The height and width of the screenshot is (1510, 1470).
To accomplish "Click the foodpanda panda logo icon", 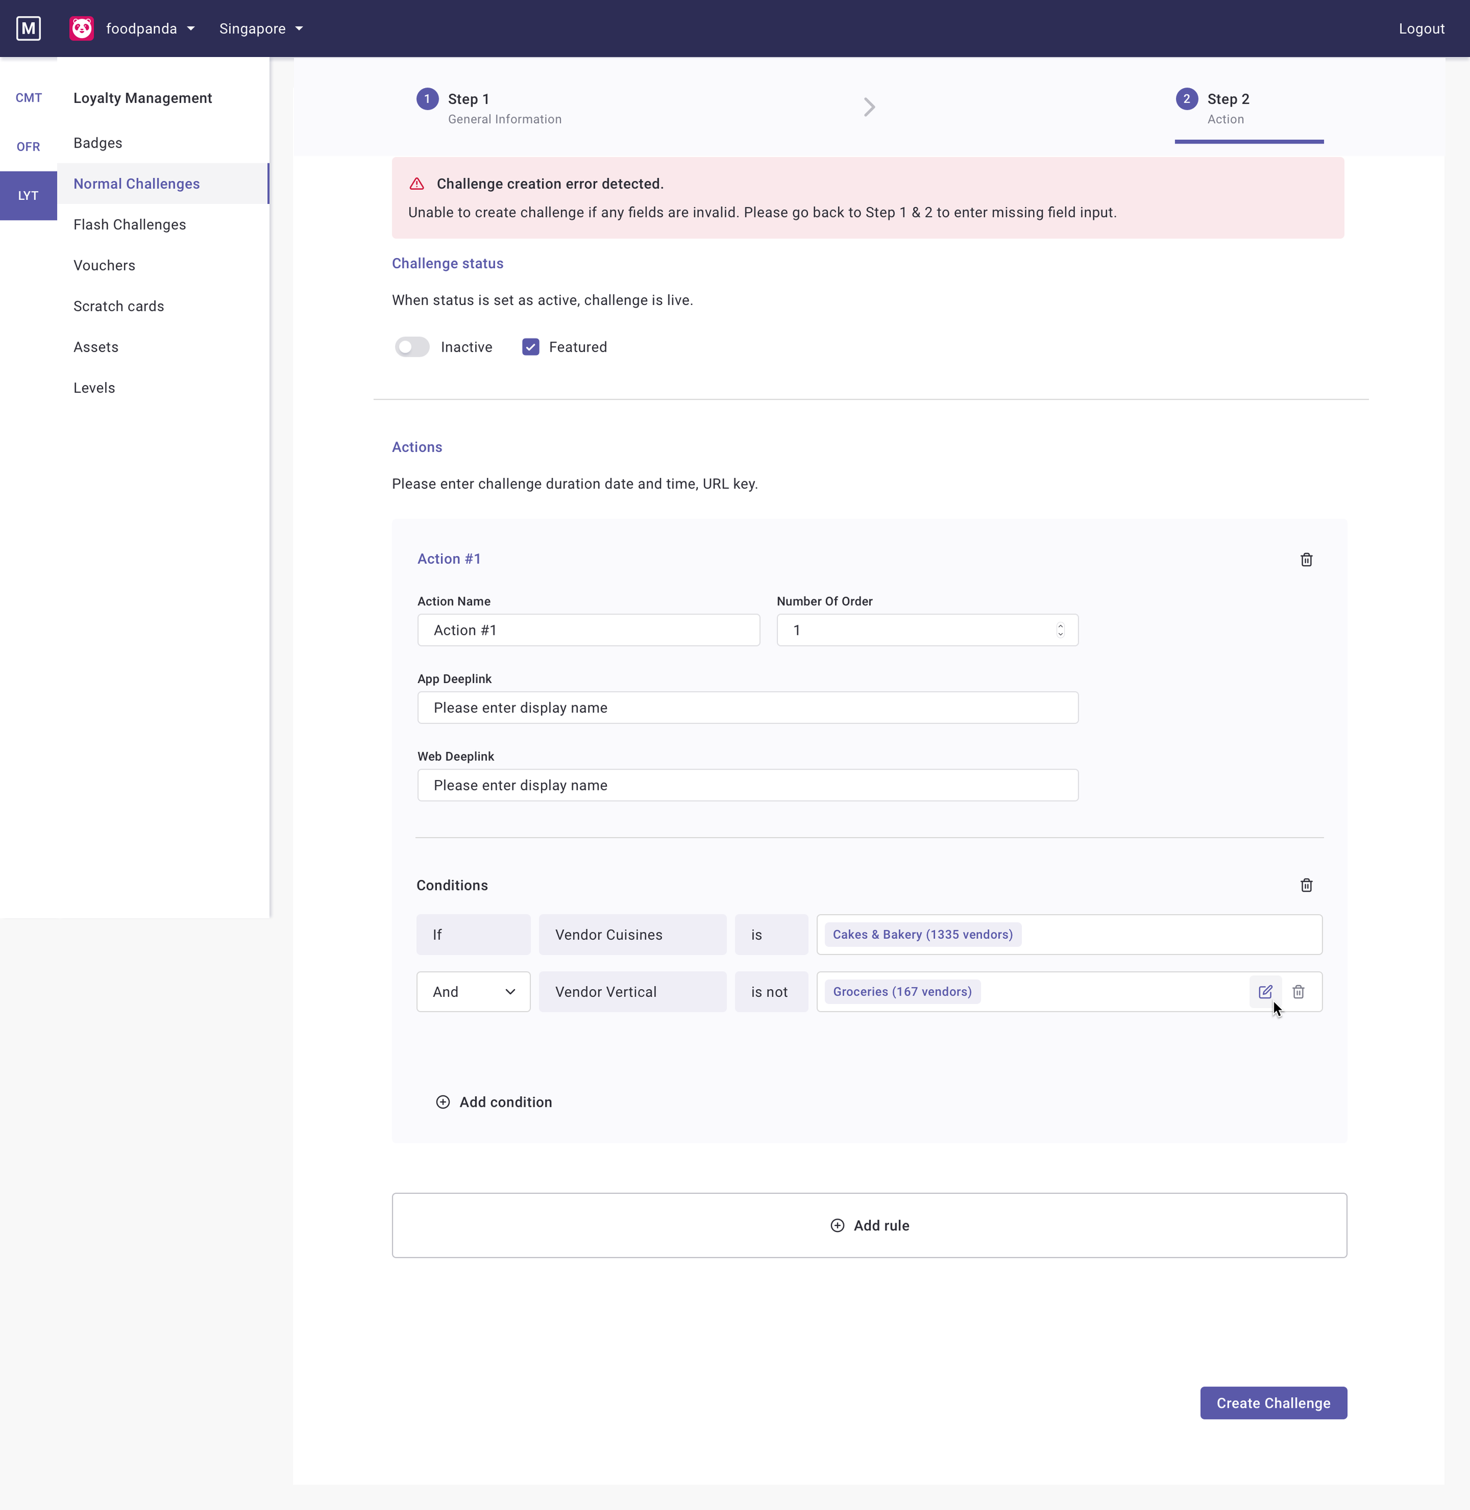I will click(82, 29).
